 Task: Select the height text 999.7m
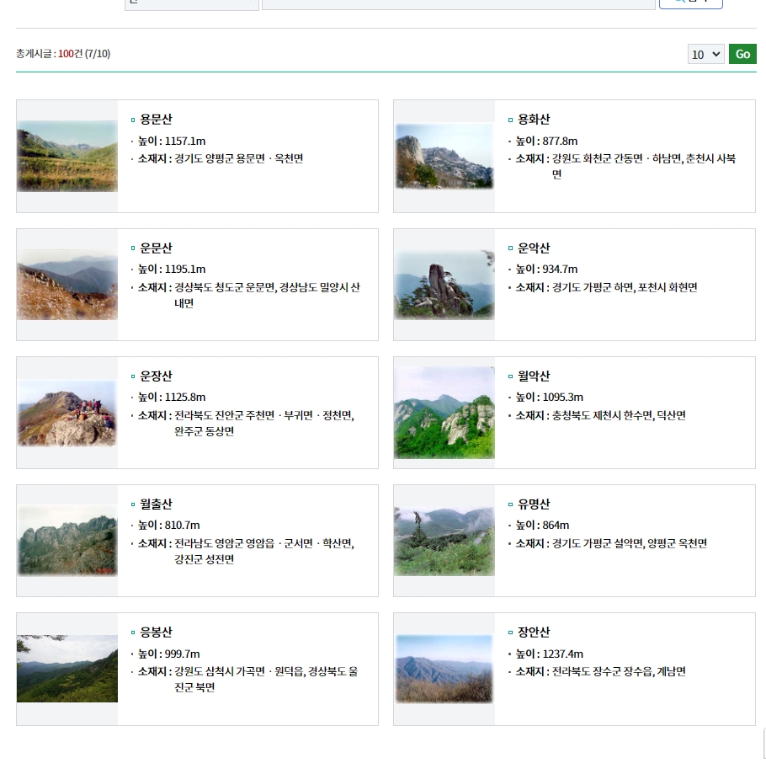[183, 654]
